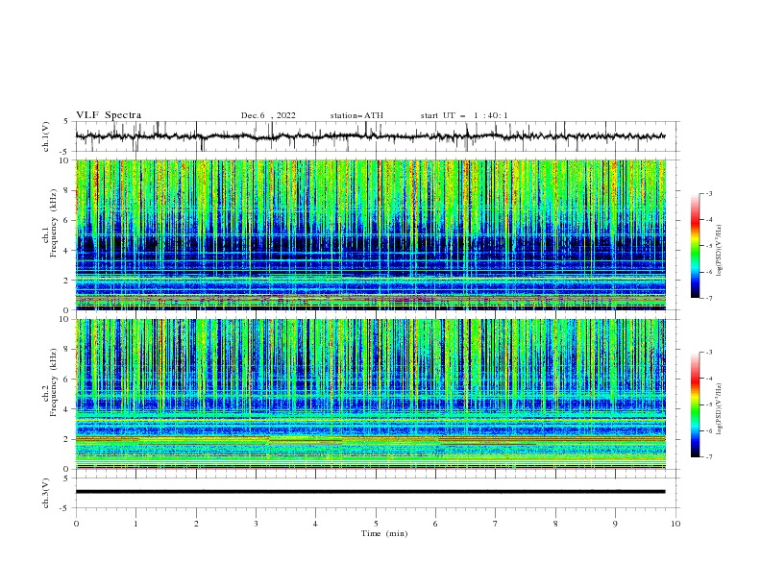Click the upper colorbar "log(PSD)(V²/Hz)" label
The width and height of the screenshot is (761, 588).
click(x=719, y=250)
